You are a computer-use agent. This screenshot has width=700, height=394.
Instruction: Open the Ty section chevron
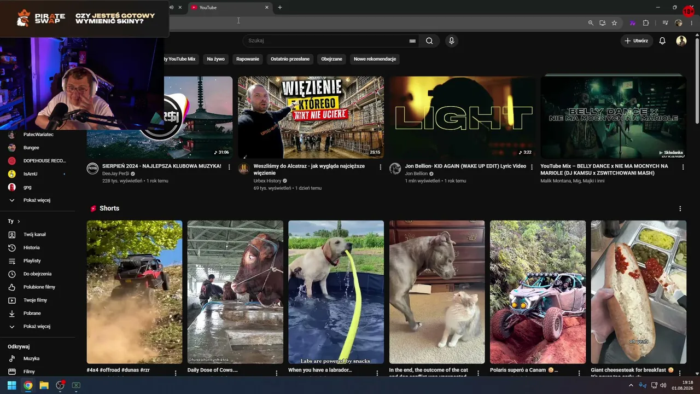(19, 221)
